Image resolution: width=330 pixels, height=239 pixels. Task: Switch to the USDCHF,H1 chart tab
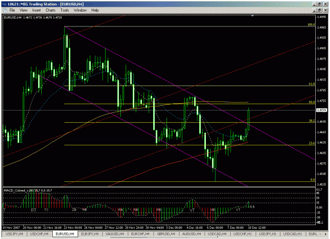242,234
